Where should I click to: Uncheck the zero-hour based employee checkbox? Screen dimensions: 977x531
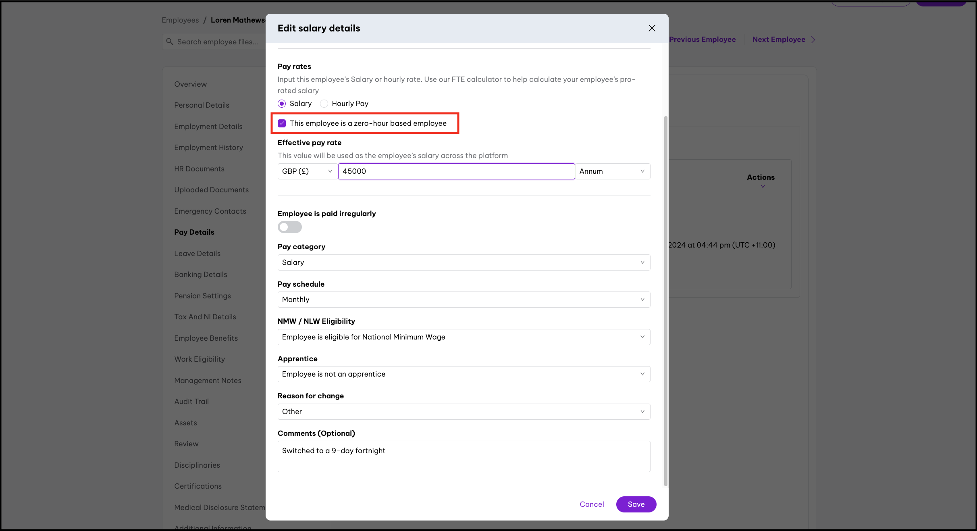point(282,123)
